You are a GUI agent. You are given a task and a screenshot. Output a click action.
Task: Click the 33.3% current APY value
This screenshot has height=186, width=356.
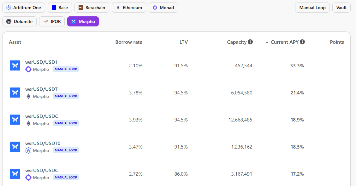297,66
